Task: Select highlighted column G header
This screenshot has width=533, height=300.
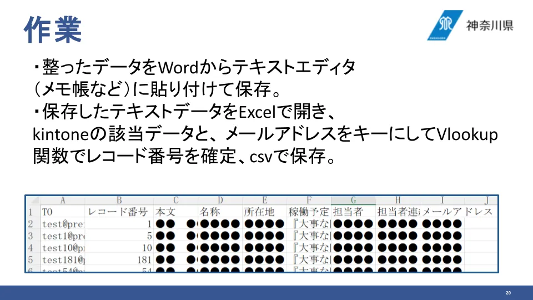Action: coord(353,200)
